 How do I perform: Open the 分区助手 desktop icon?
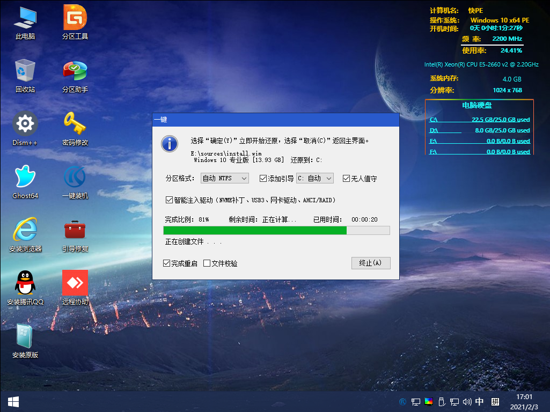pos(75,71)
